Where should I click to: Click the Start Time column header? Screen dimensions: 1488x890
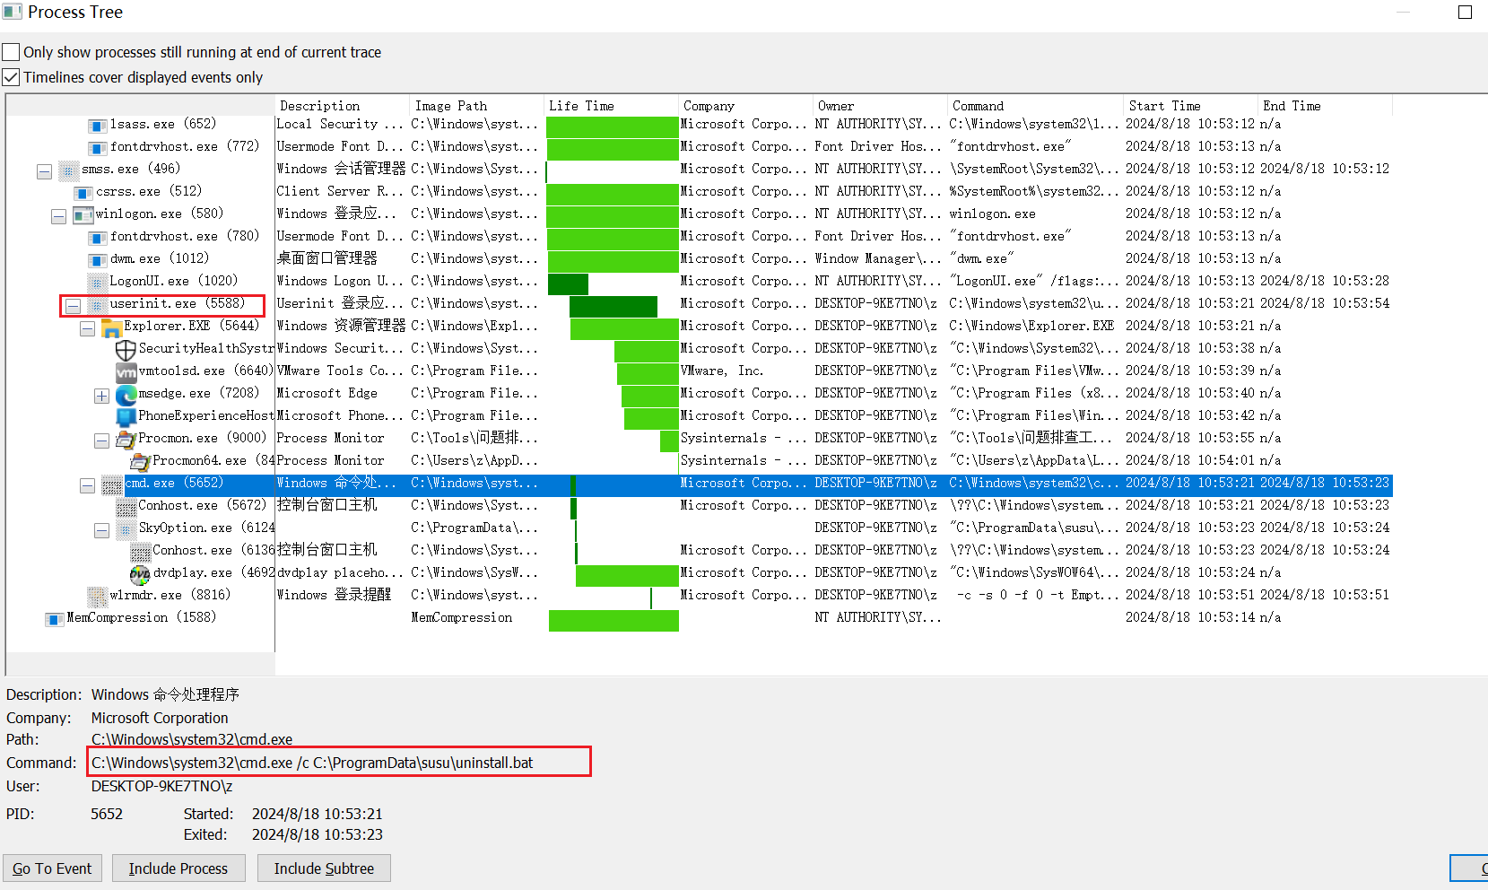(1190, 106)
